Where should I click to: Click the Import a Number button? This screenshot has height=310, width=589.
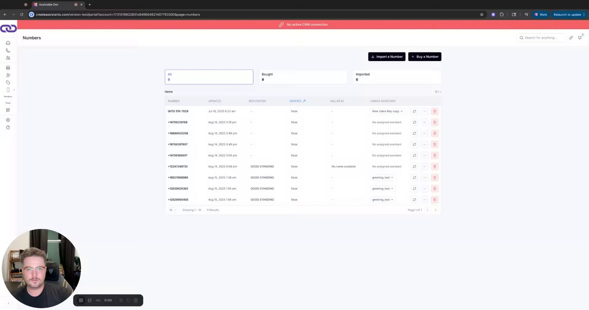[x=386, y=56]
